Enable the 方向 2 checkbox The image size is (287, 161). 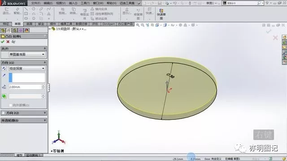(3, 113)
